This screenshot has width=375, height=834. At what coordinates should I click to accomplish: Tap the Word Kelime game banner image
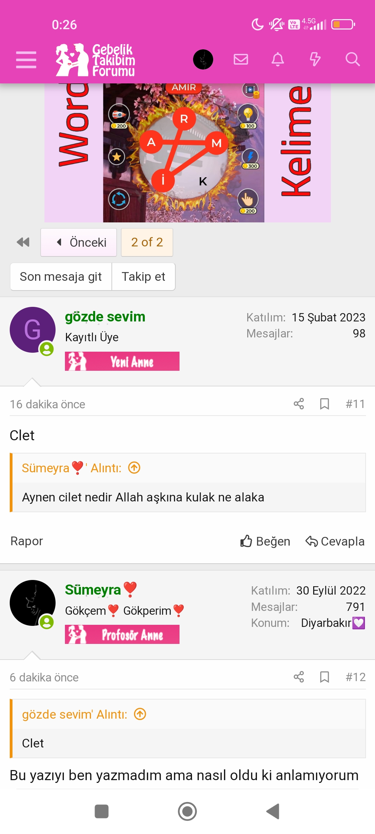tap(187, 153)
